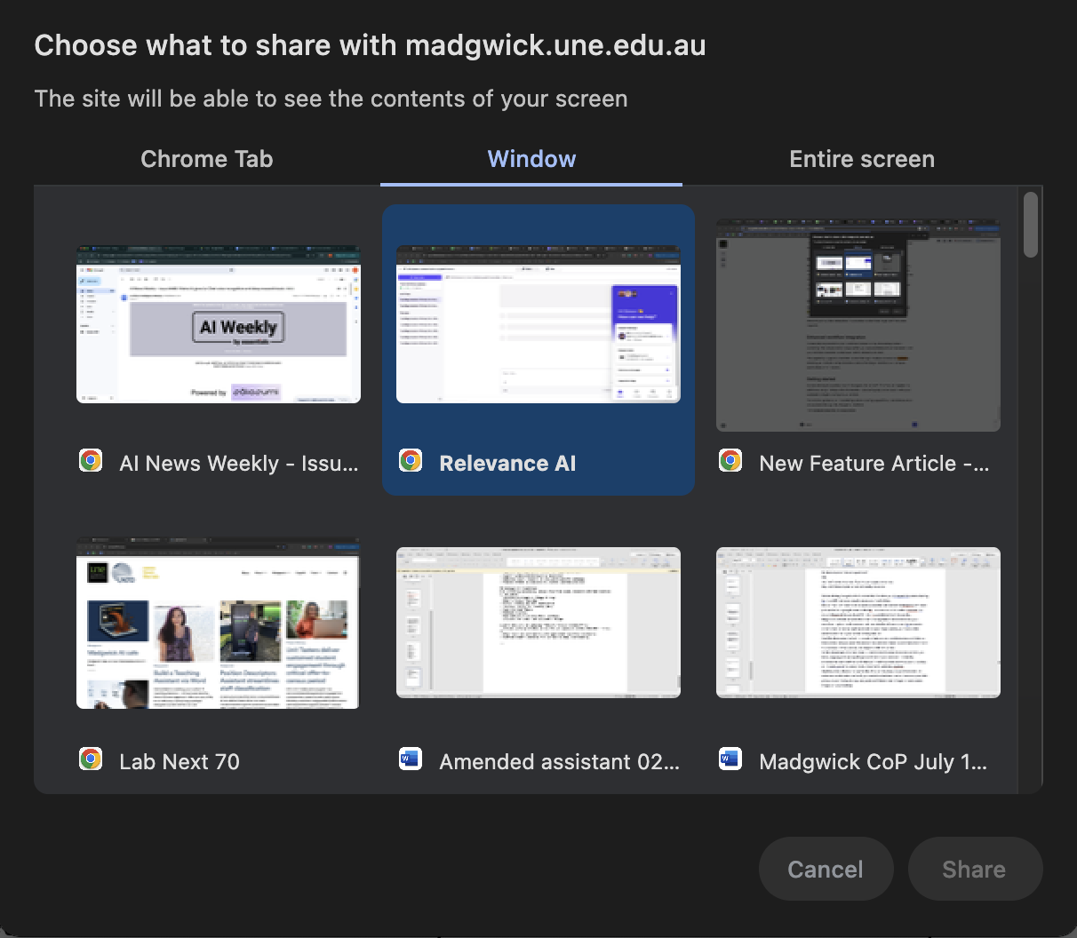The width and height of the screenshot is (1077, 938).
Task: Click Chrome icon beside Lab Next 70
Action: tap(91, 759)
